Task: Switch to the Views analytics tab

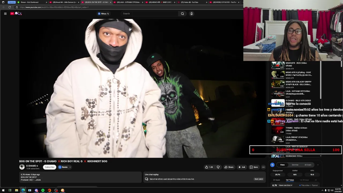Action: (282, 165)
